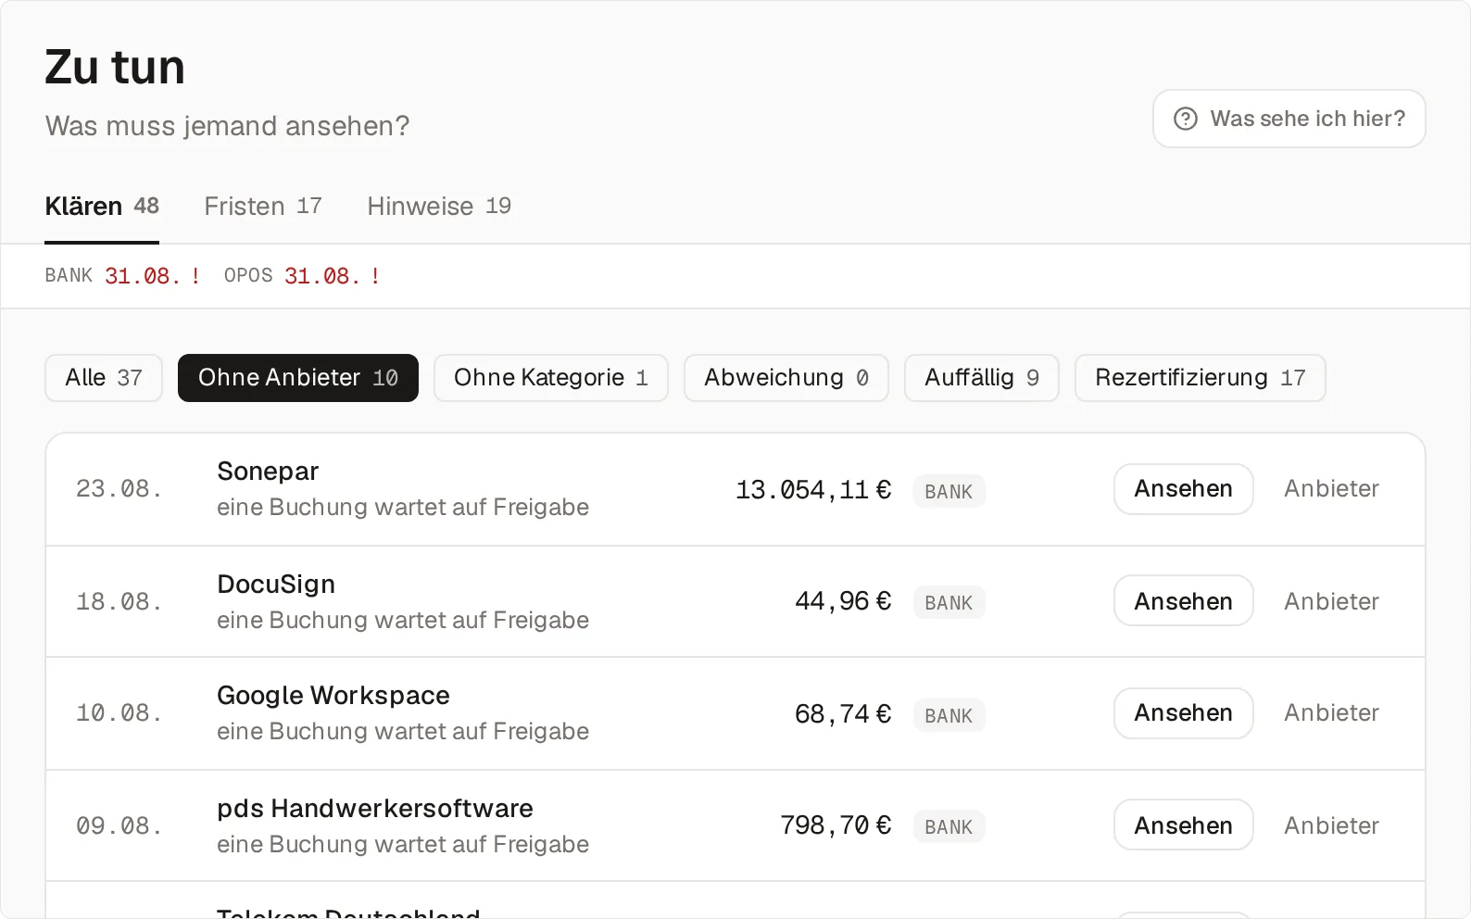Click Ansehen for Google Workspace
This screenshot has width=1471, height=919.
1184,713
